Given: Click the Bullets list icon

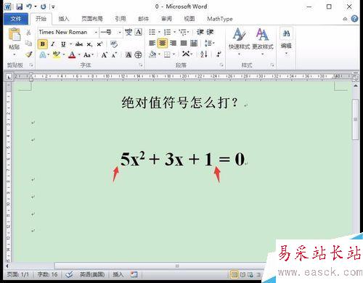Looking at the screenshot, I should (x=152, y=32).
